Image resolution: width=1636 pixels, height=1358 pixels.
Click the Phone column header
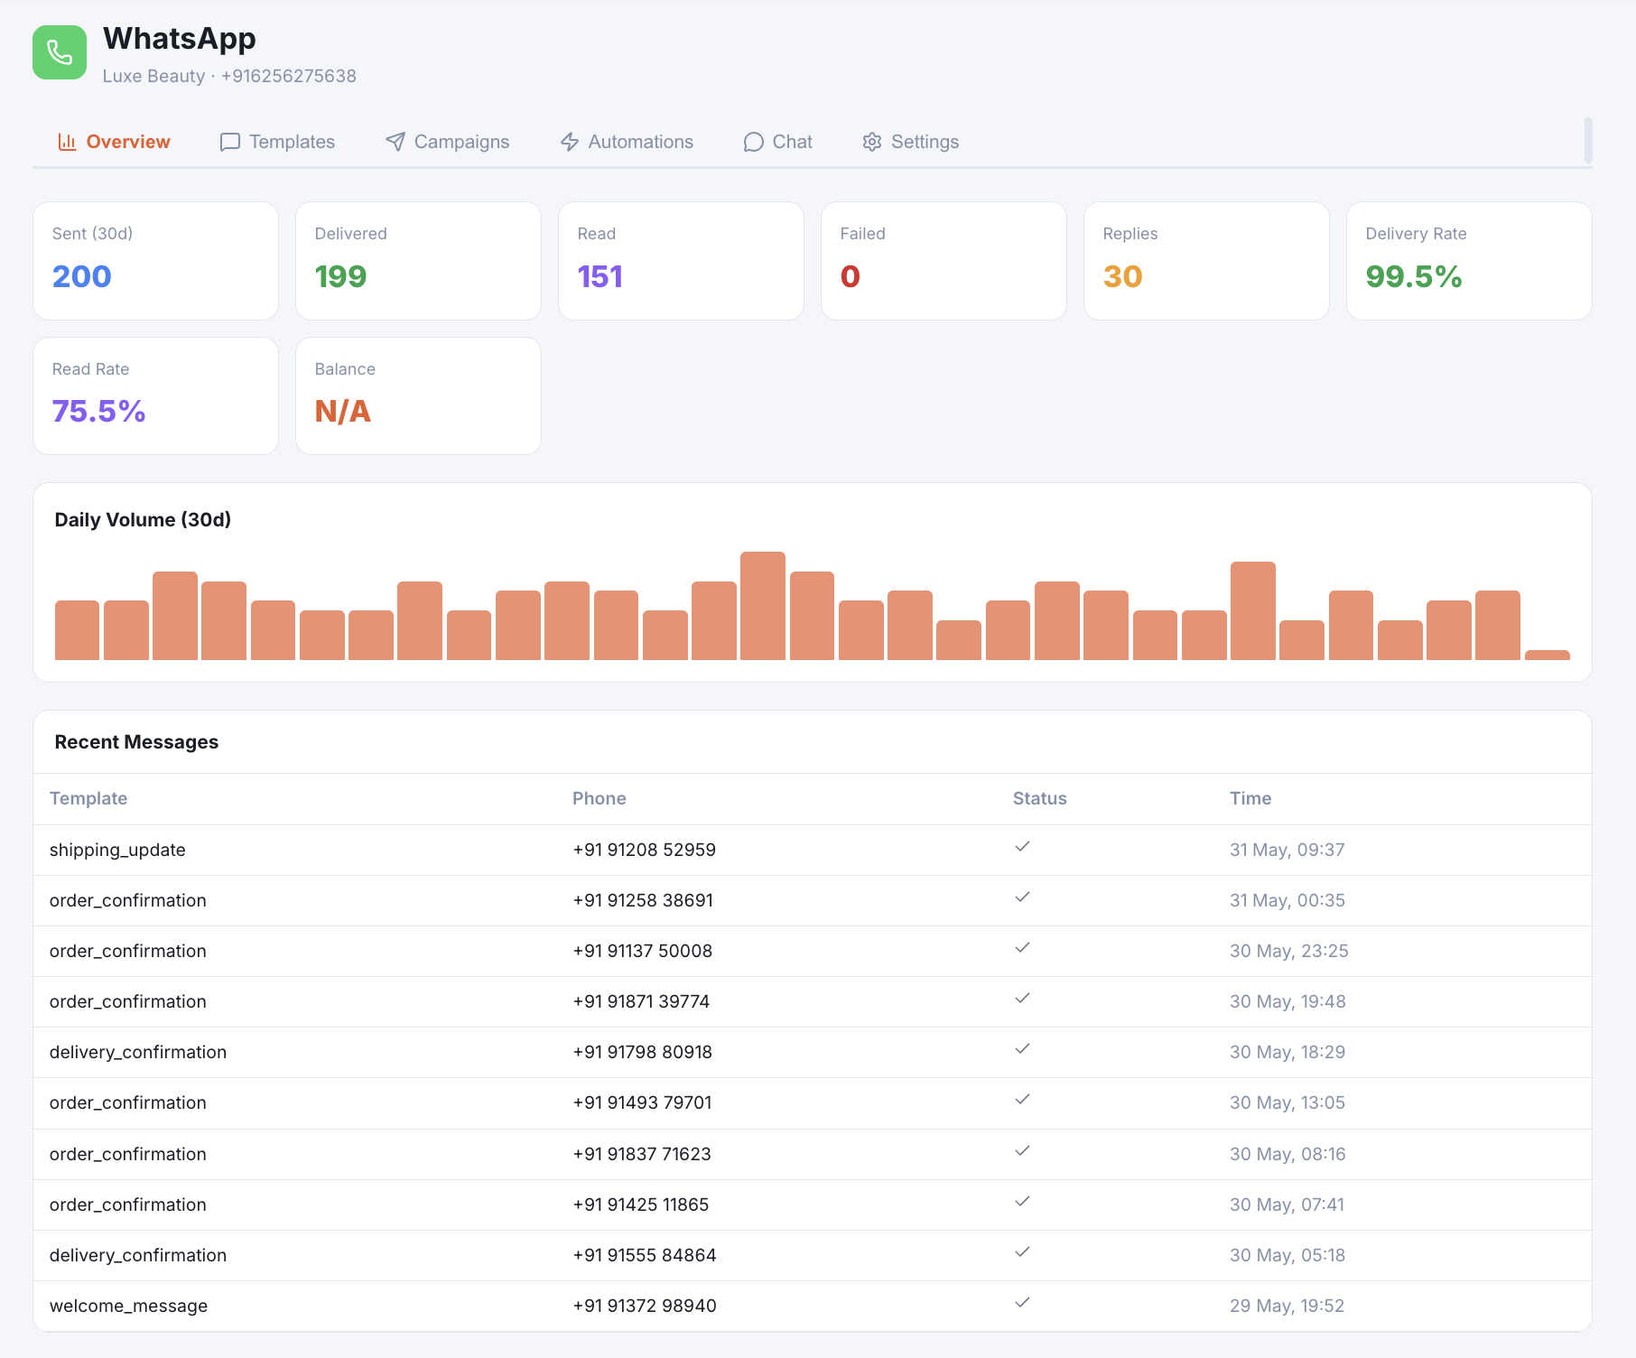pyautogui.click(x=600, y=798)
